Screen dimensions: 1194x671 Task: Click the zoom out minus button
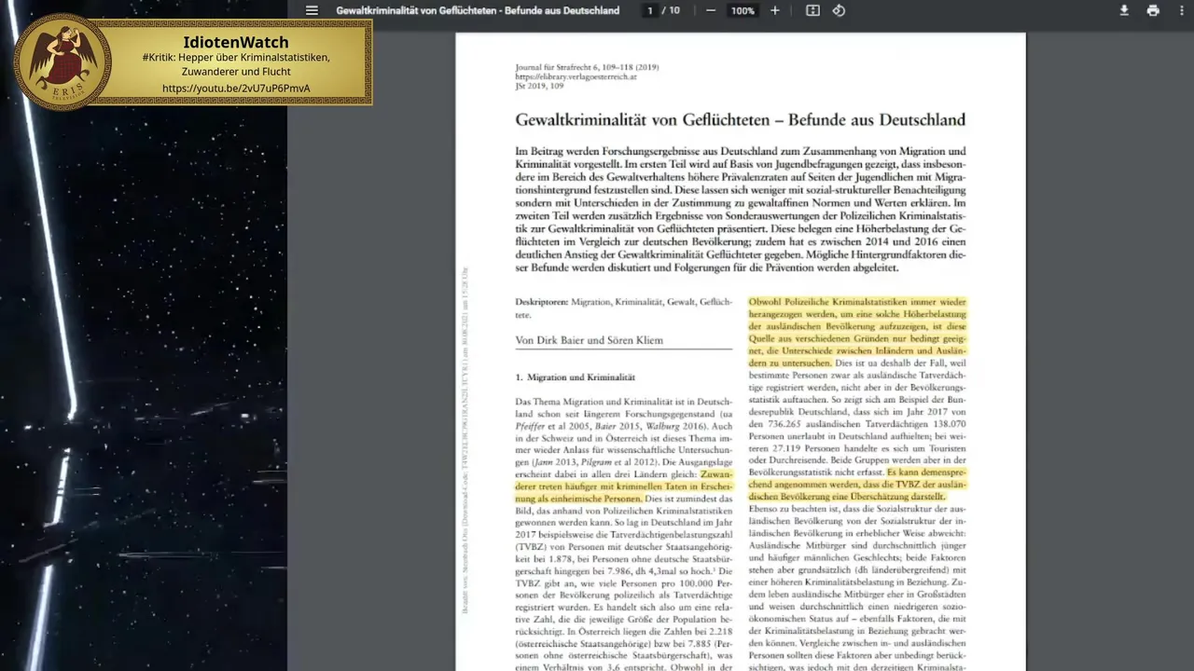click(x=711, y=10)
